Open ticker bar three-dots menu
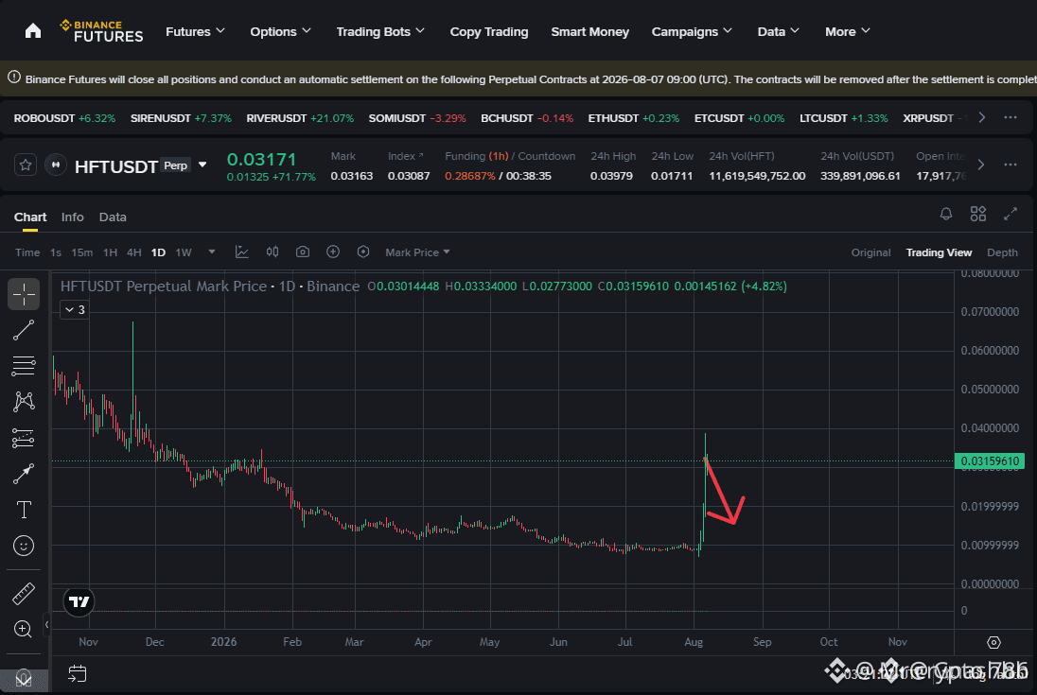The image size is (1037, 695). pos(1010,117)
